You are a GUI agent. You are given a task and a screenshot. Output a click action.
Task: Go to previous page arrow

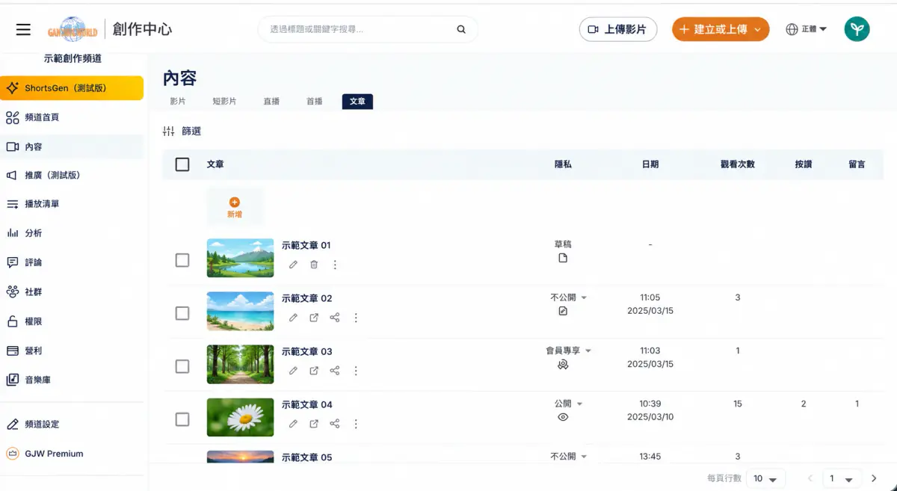click(810, 478)
